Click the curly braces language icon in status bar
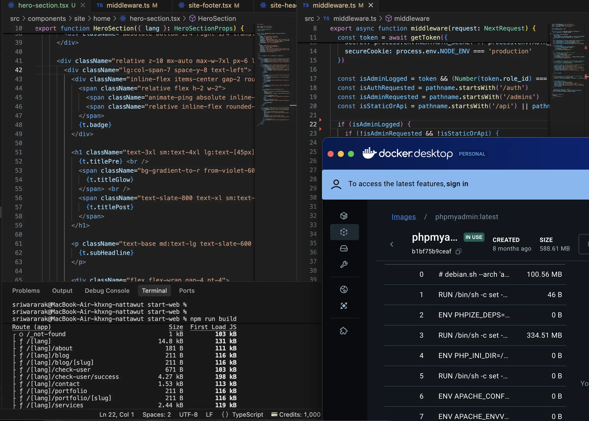 (225, 414)
